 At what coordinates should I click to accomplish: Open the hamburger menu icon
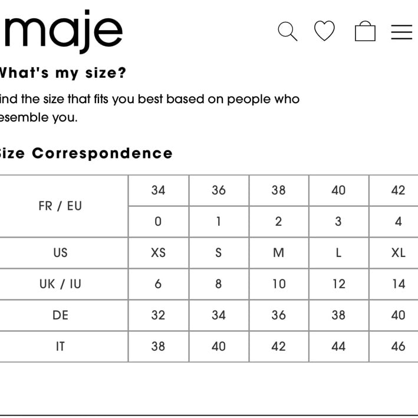[x=401, y=32]
